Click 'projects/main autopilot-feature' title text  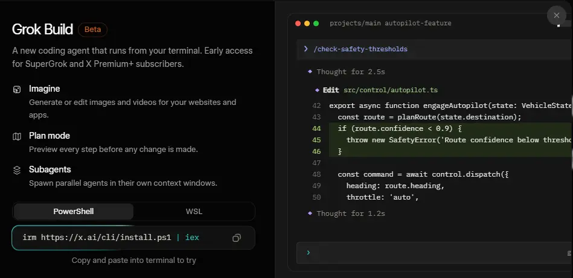pos(390,24)
